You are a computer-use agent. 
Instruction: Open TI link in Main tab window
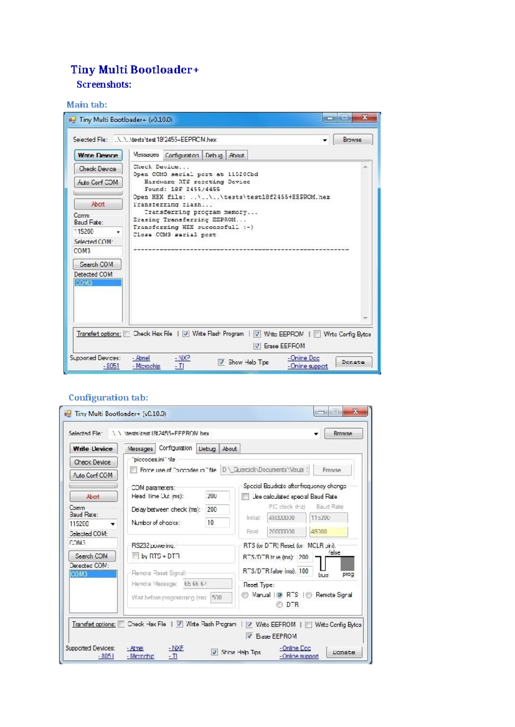point(179,366)
